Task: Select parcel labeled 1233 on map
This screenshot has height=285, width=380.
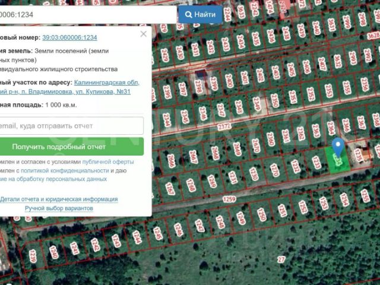Action: coord(316,162)
